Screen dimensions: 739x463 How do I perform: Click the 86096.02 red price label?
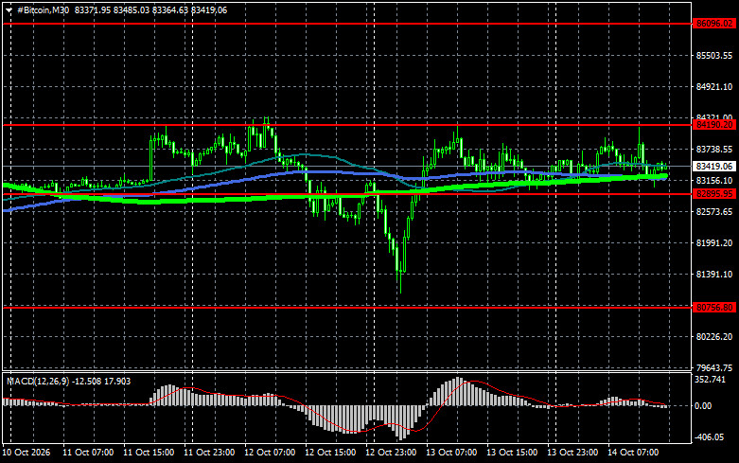(714, 23)
